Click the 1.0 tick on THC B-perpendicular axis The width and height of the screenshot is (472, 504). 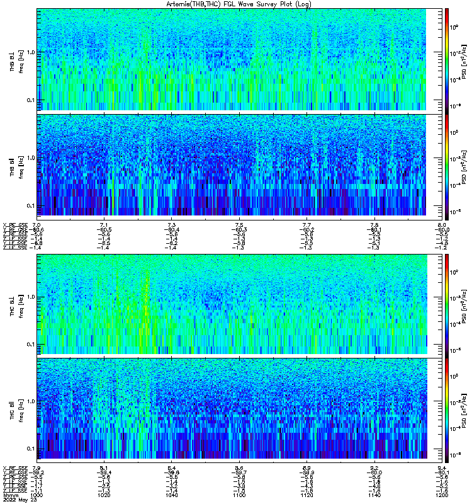(30, 297)
